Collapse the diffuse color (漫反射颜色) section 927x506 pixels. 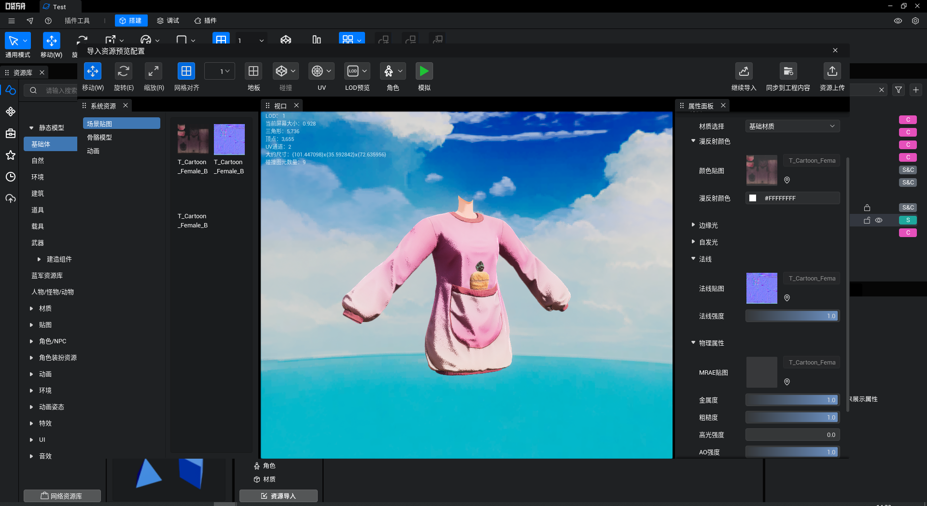click(693, 141)
